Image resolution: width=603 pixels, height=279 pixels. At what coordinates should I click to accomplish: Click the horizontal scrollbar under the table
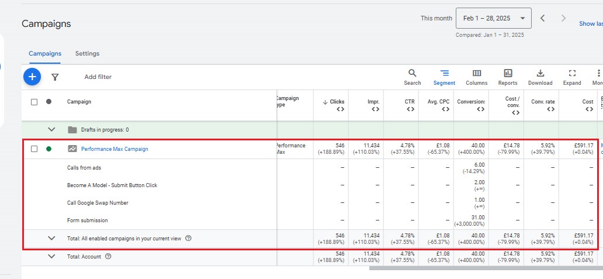point(485,269)
